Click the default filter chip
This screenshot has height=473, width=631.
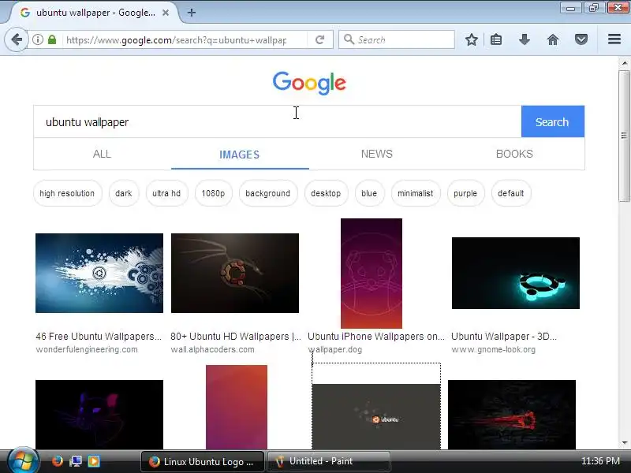tap(511, 193)
